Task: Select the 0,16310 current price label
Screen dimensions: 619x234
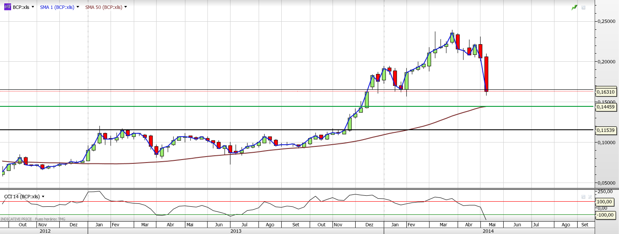Action: 605,92
